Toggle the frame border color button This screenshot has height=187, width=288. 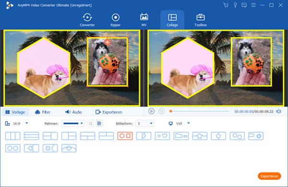tap(90, 124)
